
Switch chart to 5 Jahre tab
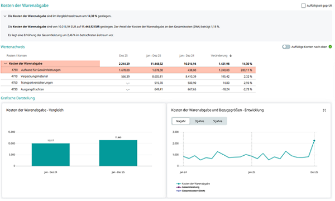click(218, 121)
